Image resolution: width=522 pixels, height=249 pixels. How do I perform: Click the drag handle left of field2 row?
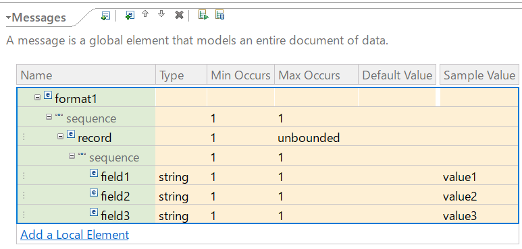coord(24,195)
